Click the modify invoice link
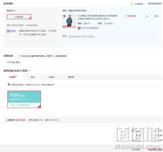163x152 pixels. pyautogui.click(x=18, y=62)
